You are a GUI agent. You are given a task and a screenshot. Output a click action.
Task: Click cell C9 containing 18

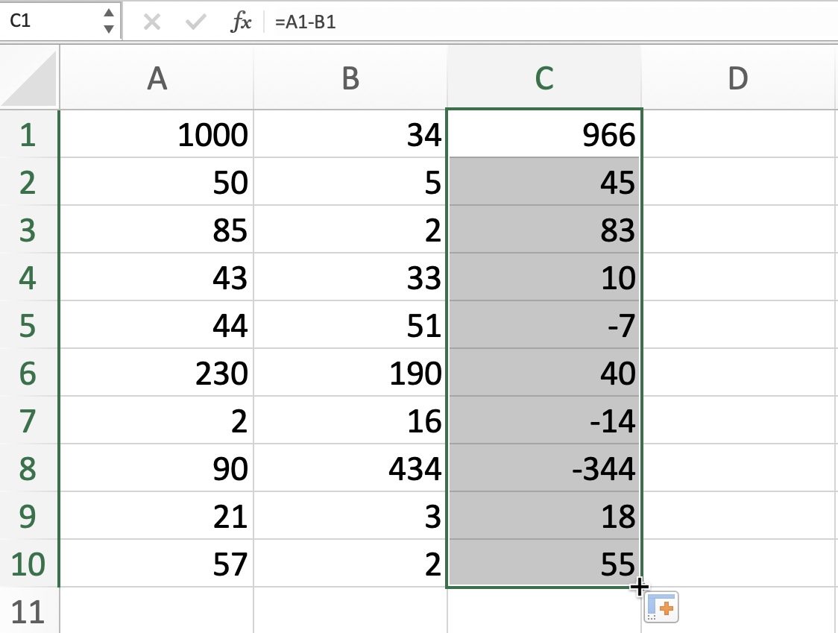[x=544, y=515]
